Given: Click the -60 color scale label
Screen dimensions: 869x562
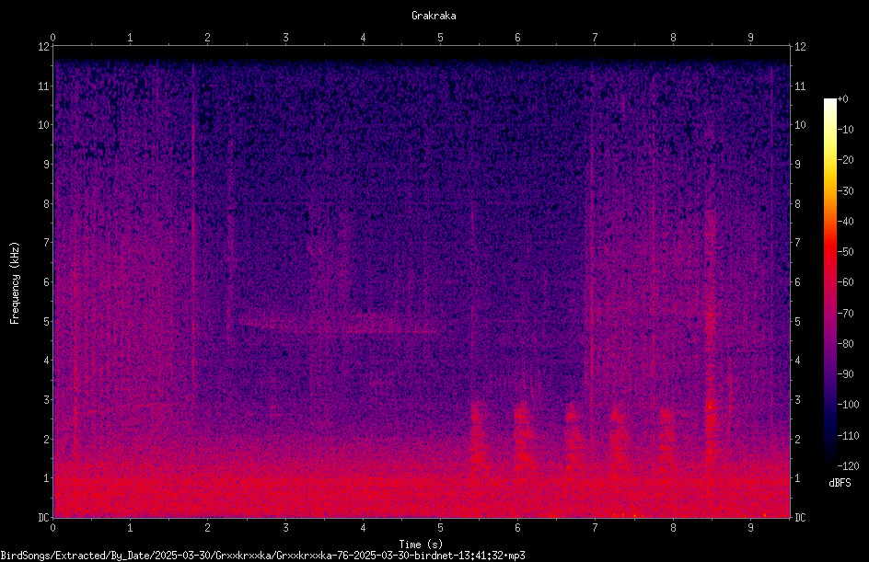Looking at the screenshot, I should click(x=845, y=282).
